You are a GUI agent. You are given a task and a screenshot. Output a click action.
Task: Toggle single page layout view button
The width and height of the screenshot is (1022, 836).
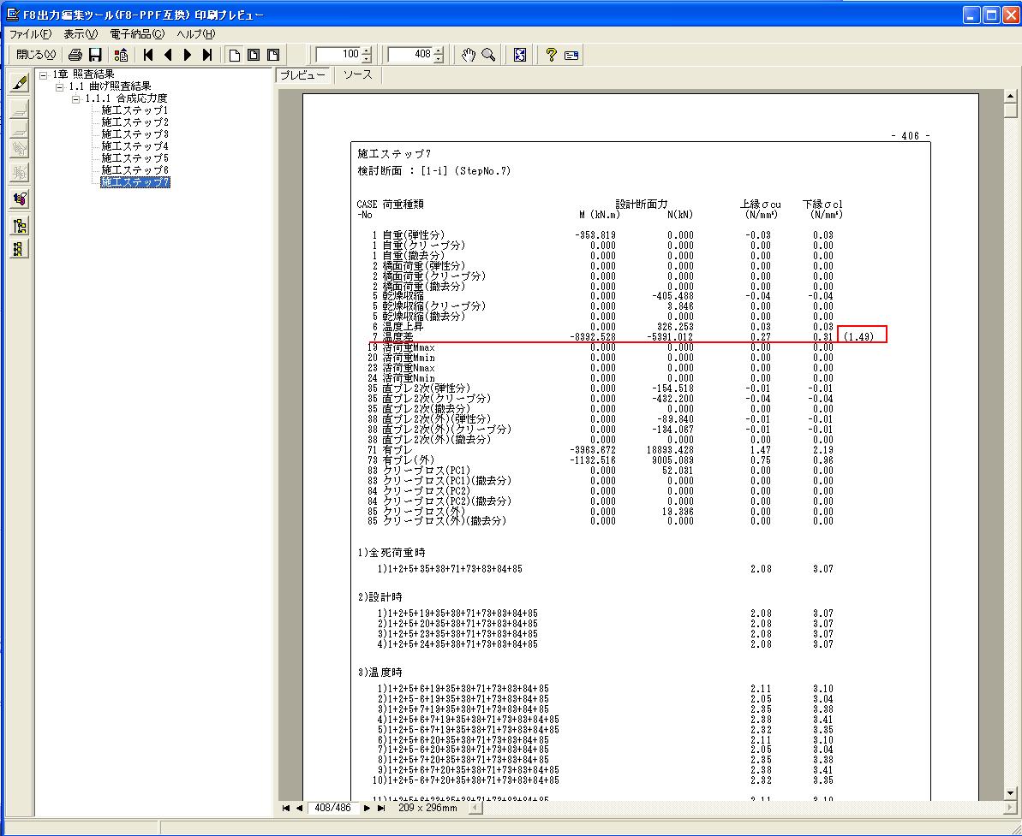(x=234, y=55)
